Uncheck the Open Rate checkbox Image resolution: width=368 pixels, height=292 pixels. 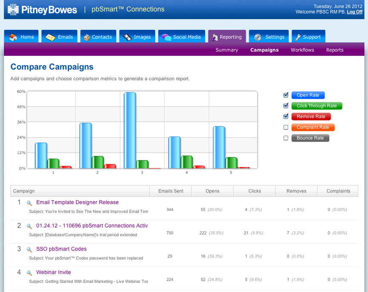pyautogui.click(x=285, y=95)
